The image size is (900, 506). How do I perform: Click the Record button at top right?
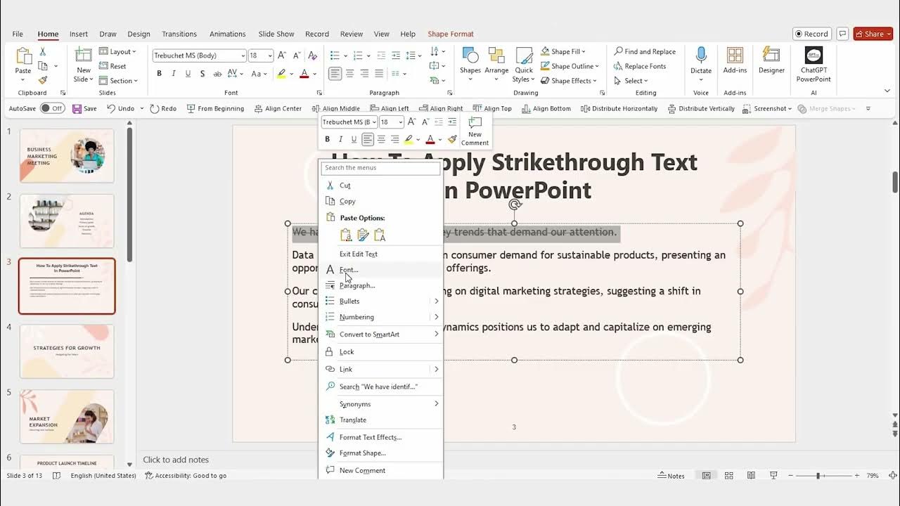pos(812,34)
